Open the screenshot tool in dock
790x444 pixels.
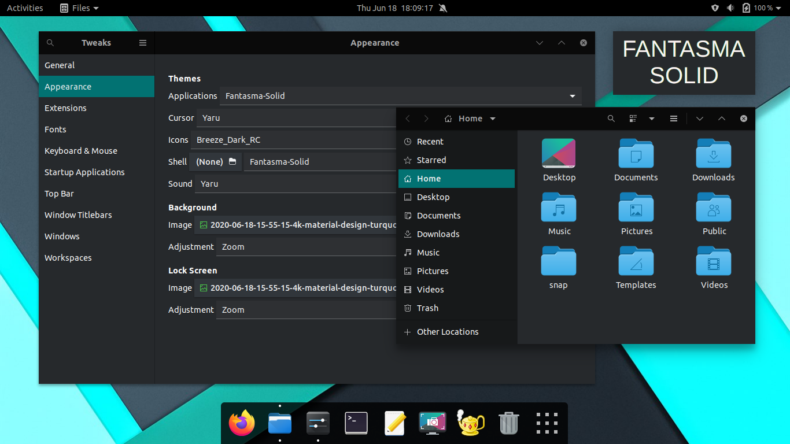click(433, 423)
